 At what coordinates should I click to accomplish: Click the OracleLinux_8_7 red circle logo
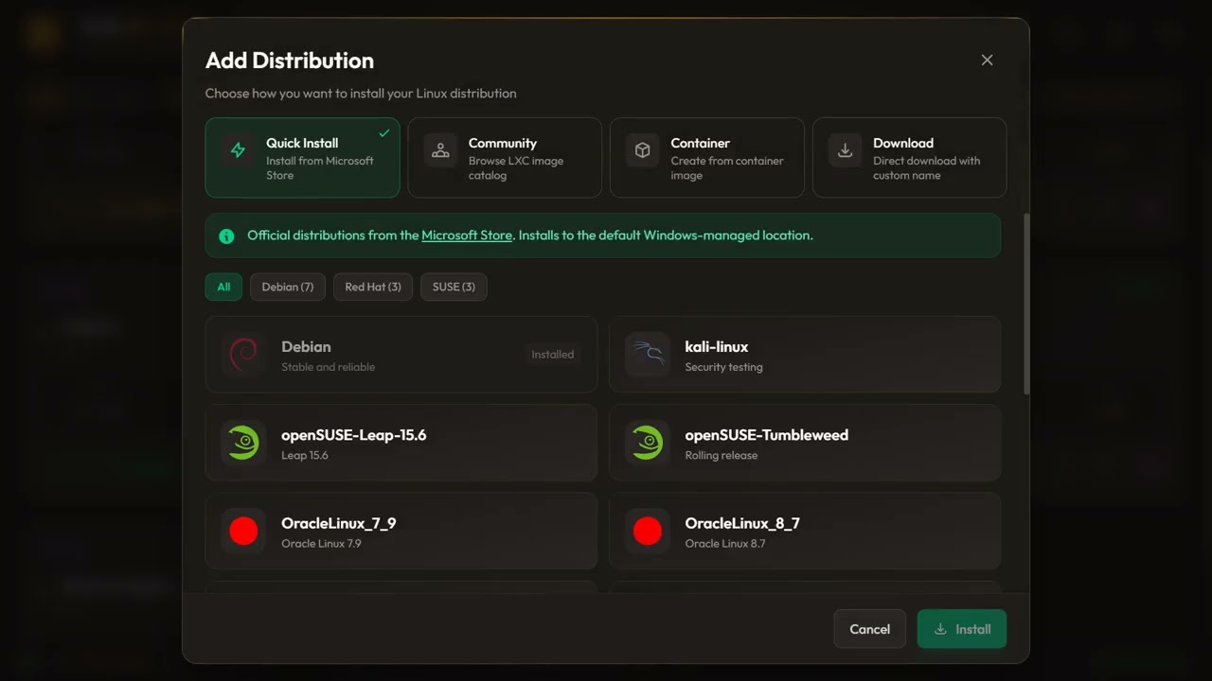[648, 532]
